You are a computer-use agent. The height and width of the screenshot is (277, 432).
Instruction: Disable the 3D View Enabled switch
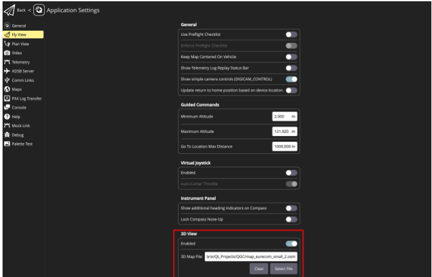291,244
